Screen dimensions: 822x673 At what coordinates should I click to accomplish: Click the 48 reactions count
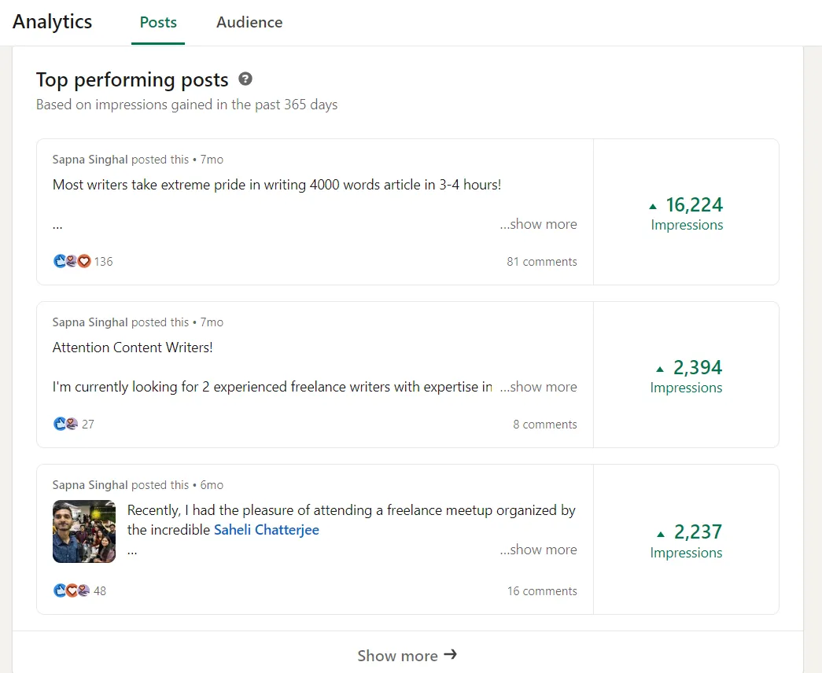100,590
